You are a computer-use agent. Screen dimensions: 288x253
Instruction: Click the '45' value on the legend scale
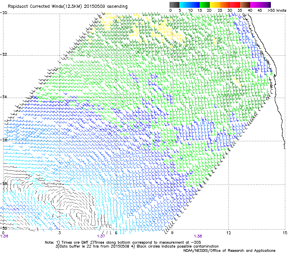pos(260,11)
